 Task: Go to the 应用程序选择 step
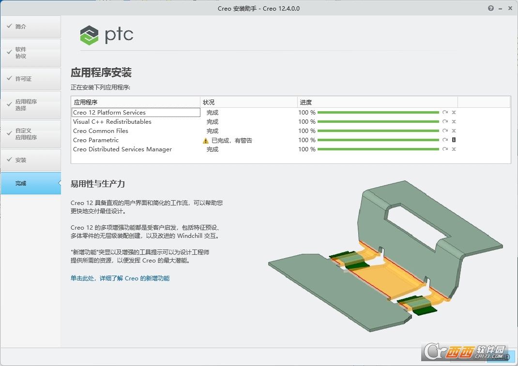point(30,104)
